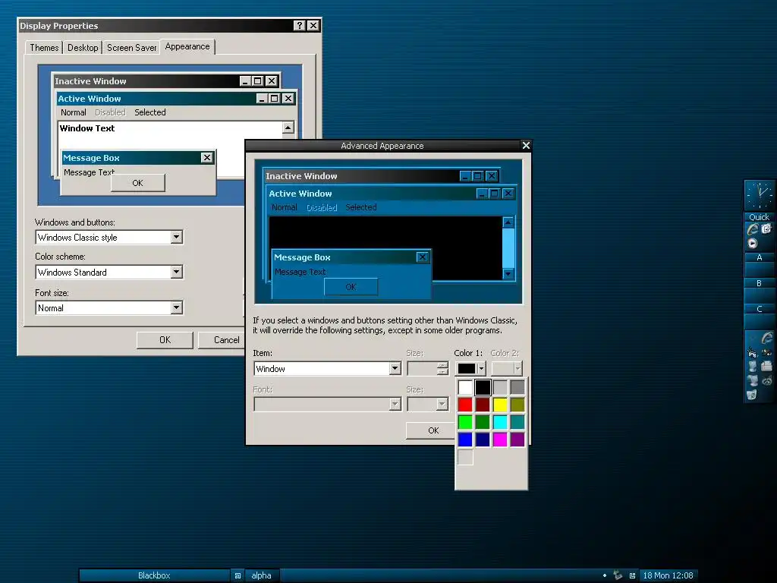Select the bright blue swatch
The height and width of the screenshot is (583, 777).
[x=465, y=440]
